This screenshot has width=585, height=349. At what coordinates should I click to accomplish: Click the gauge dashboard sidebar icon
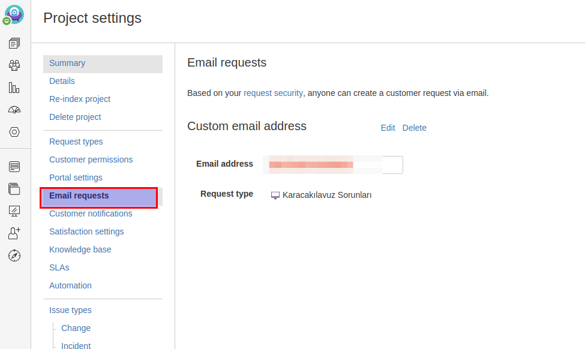[14, 110]
